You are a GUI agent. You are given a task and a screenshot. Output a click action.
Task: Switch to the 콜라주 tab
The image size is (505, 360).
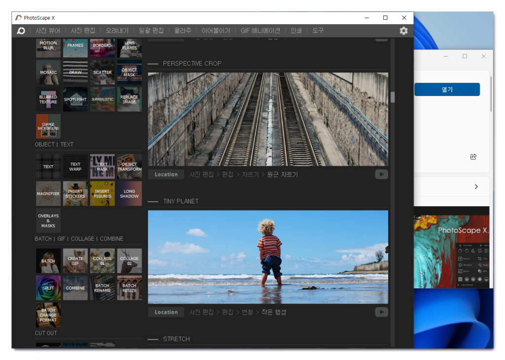click(182, 31)
